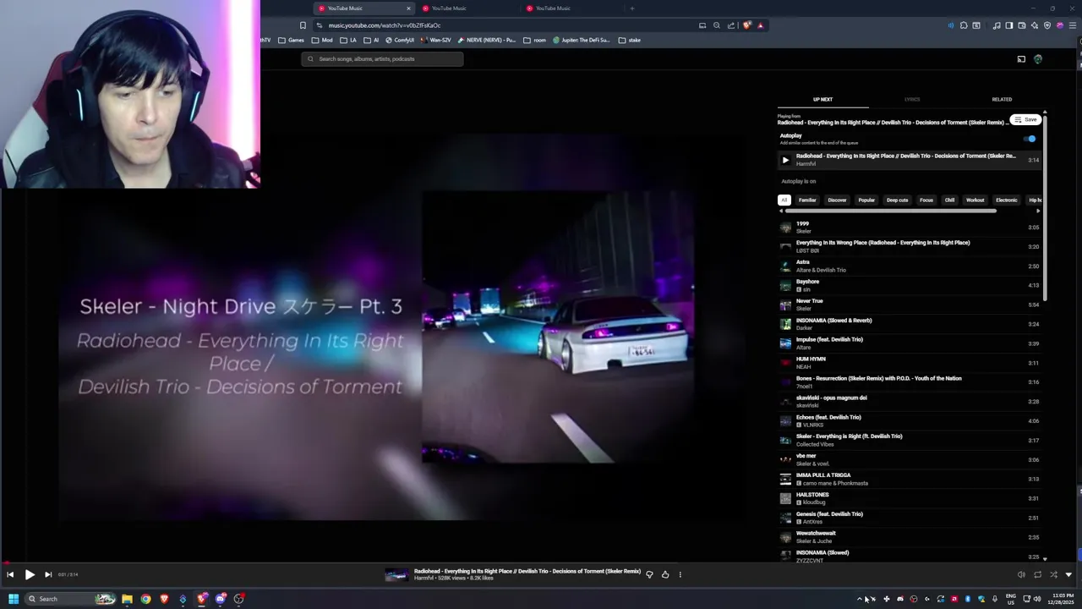Play 'Never True' by Skeler
Screen dimensions: 1082x609
[x=909, y=305]
